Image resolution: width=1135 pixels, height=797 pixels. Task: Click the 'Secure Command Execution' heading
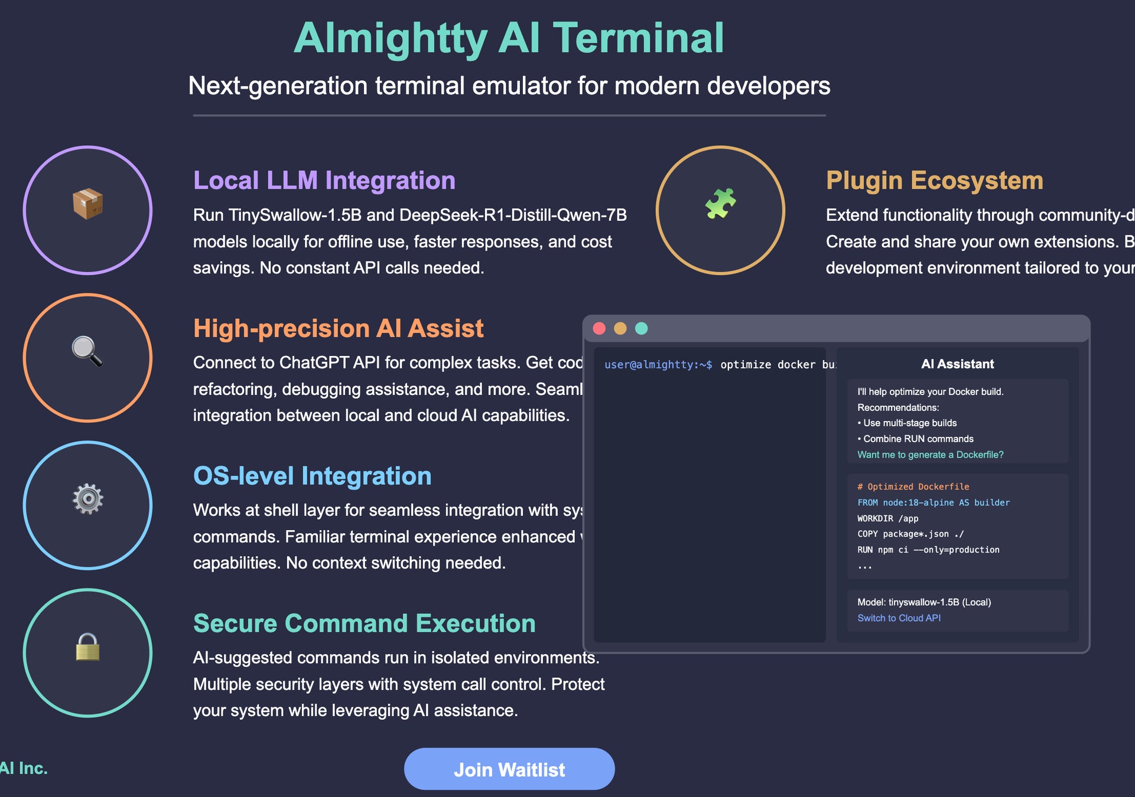click(x=364, y=623)
